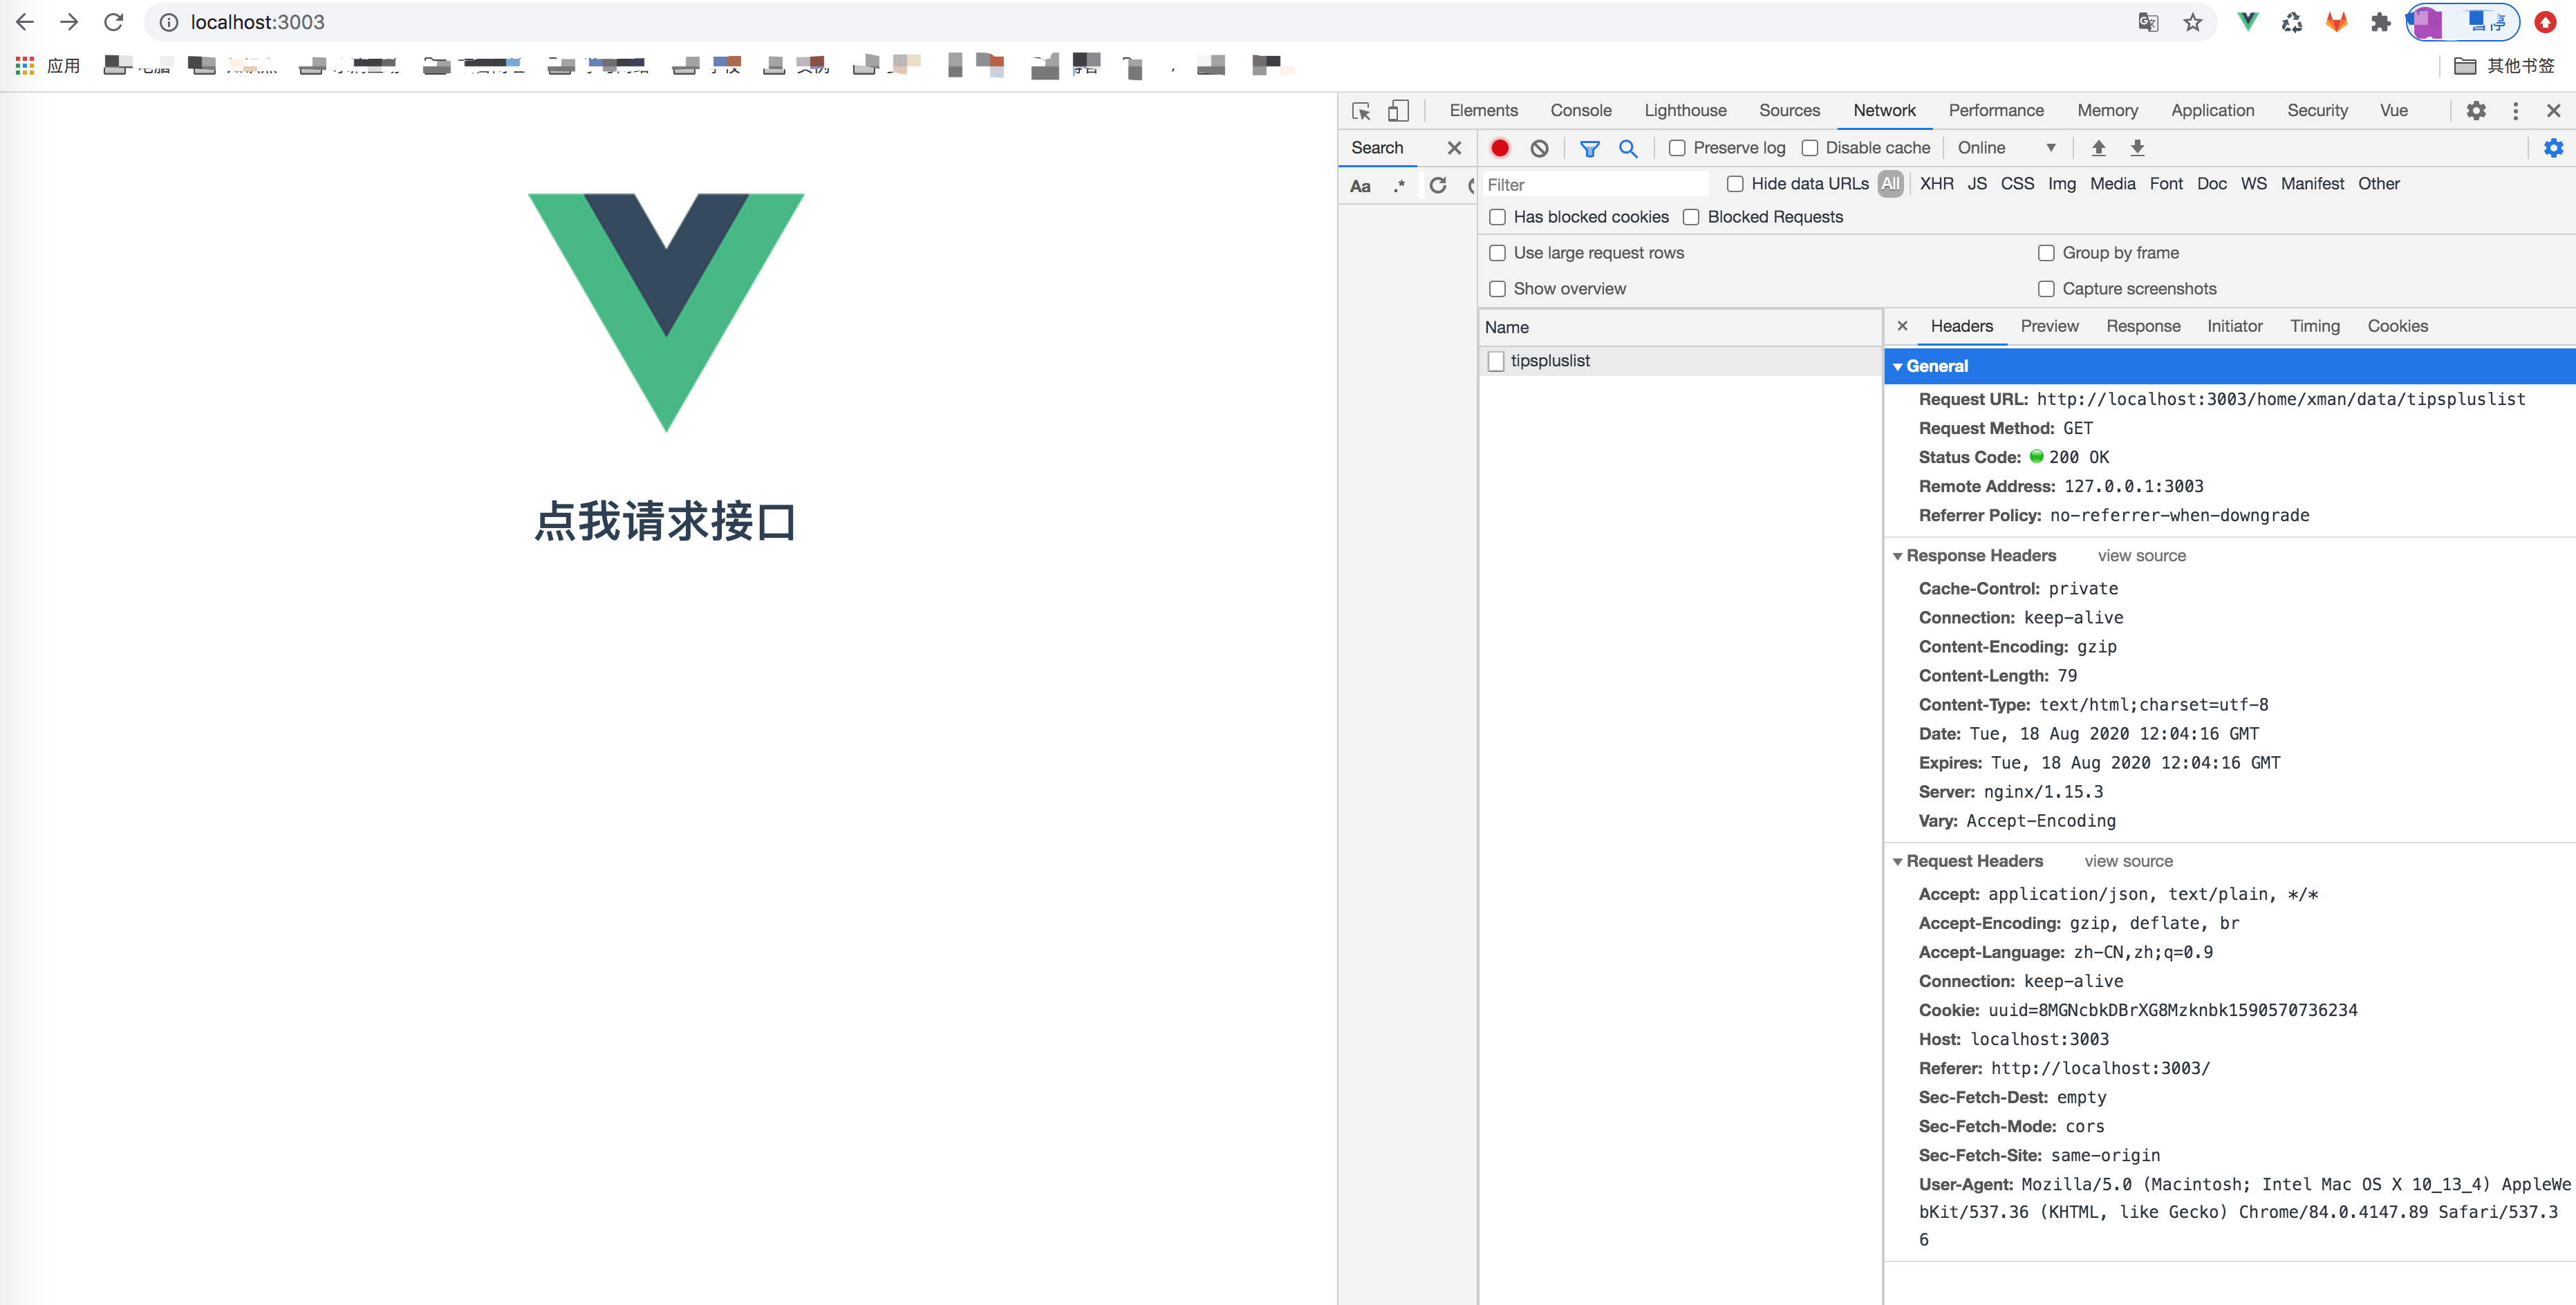Switch to the Console tab

click(x=1580, y=111)
